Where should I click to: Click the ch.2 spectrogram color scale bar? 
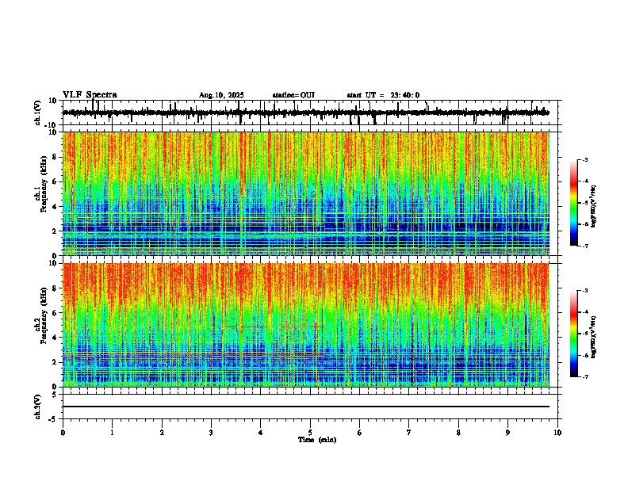click(574, 334)
